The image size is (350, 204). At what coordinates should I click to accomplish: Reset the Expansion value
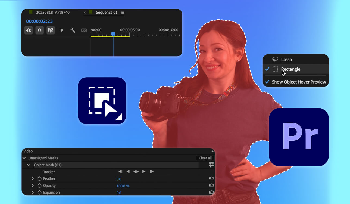(212, 192)
